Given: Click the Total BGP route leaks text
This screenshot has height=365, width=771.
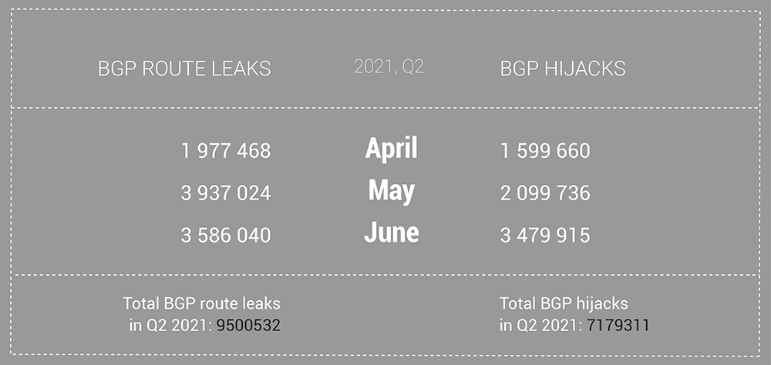Looking at the screenshot, I should (201, 303).
